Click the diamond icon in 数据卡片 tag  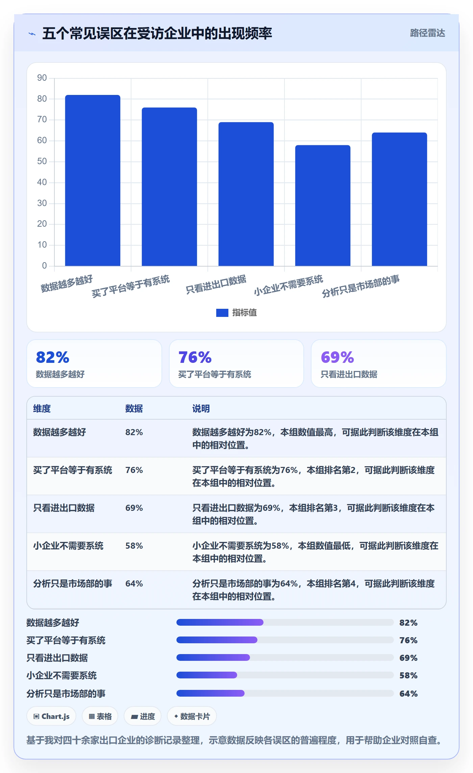(176, 716)
